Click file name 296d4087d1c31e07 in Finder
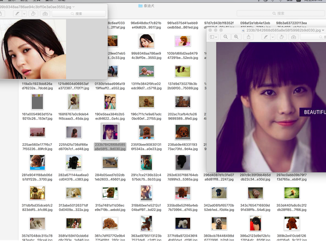 click(x=219, y=177)
